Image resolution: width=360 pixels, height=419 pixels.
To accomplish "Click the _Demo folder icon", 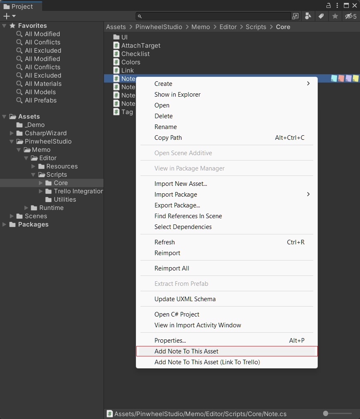I will click(19, 125).
